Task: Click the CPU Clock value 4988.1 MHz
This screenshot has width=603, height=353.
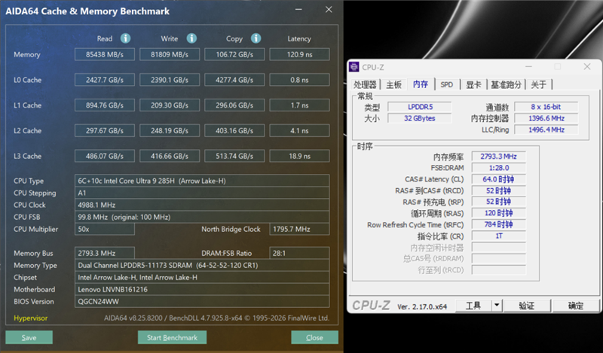Action: (x=202, y=205)
